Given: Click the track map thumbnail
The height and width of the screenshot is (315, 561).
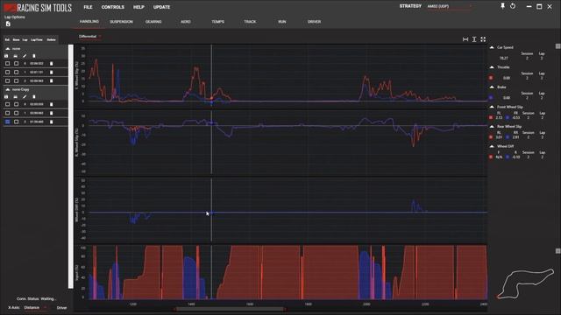Looking at the screenshot, I should click(525, 284).
